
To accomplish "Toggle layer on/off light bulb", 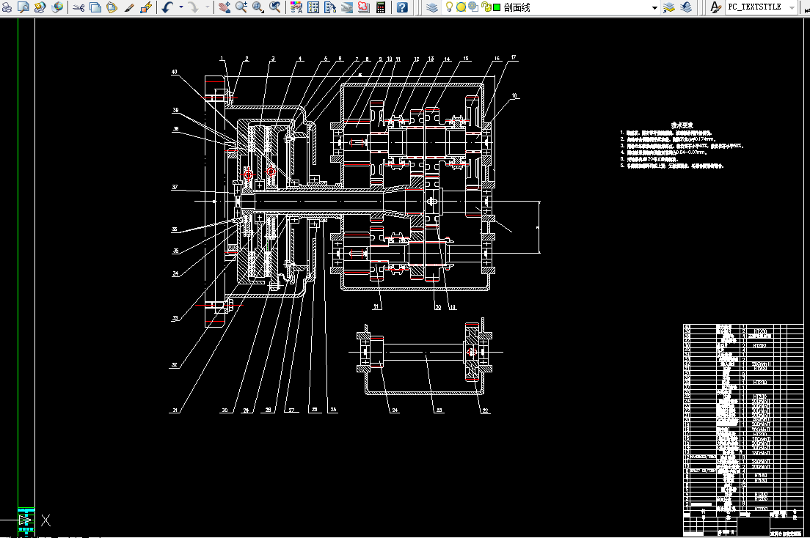I will point(450,7).
